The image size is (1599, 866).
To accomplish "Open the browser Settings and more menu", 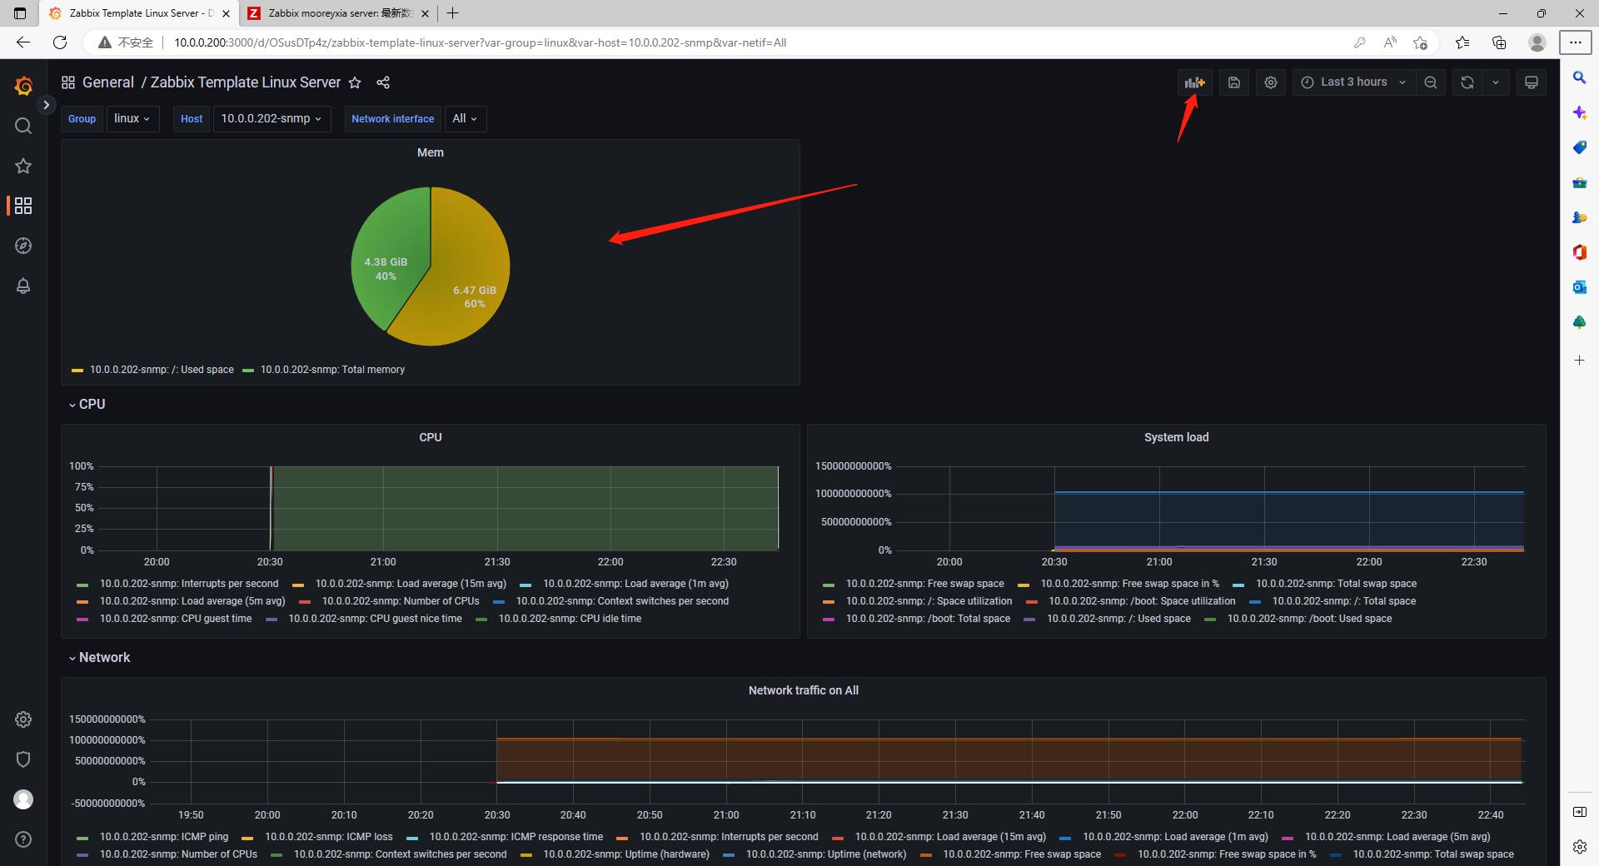I will point(1575,42).
